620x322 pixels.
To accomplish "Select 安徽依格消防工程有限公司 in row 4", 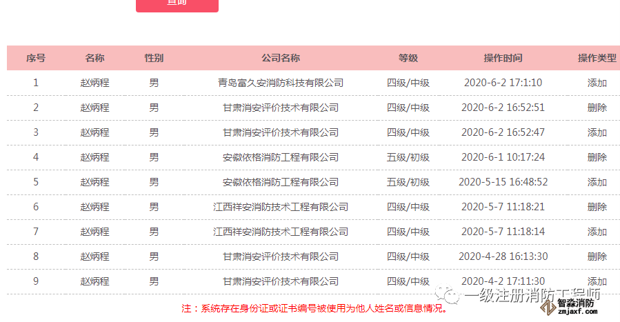I will pyautogui.click(x=281, y=157).
